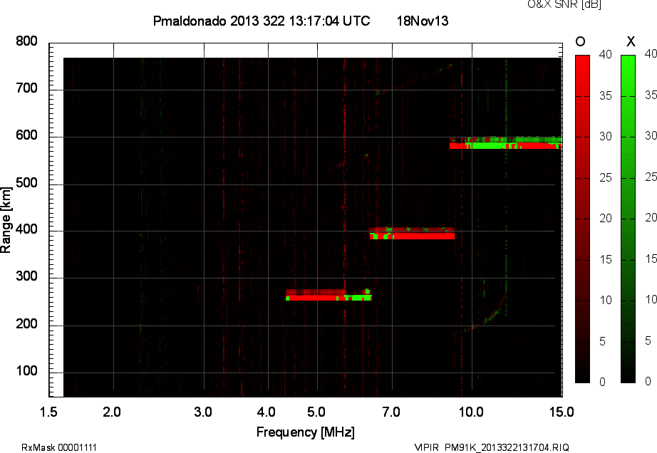Click the 5.0 frequency tick label
The image size is (657, 453).
(x=316, y=412)
